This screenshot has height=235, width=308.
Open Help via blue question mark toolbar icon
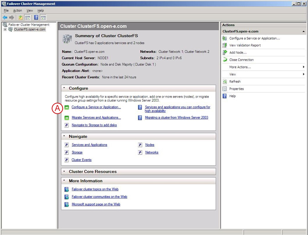(36, 17)
